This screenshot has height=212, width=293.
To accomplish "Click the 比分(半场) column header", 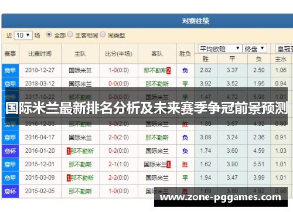I will [119, 53].
